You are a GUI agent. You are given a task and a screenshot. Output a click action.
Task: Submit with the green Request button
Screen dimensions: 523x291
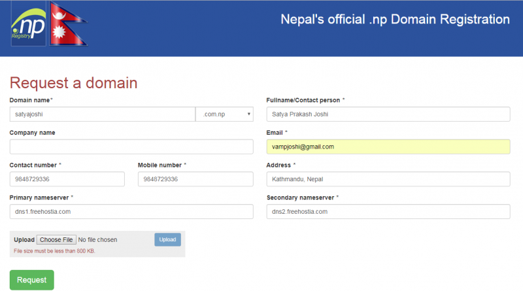point(31,280)
